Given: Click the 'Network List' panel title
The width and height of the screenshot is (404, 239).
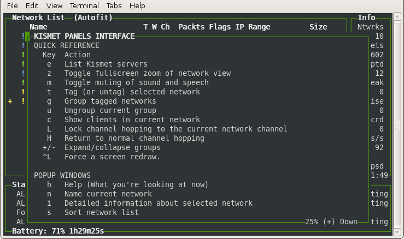Looking at the screenshot, I should pyautogui.click(x=38, y=18).
